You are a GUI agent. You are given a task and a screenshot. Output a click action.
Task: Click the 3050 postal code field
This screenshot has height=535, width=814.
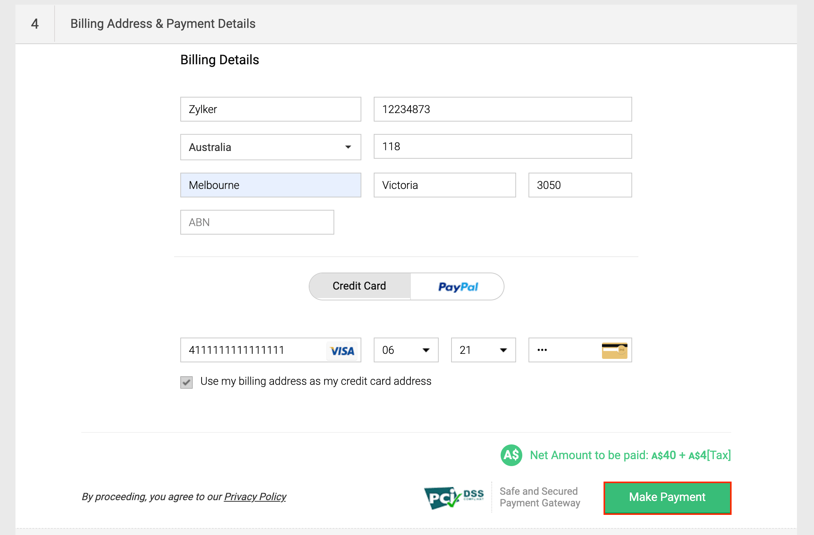580,185
